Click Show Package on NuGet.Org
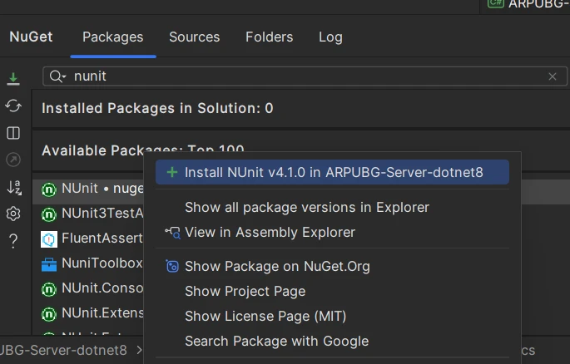 click(x=277, y=267)
